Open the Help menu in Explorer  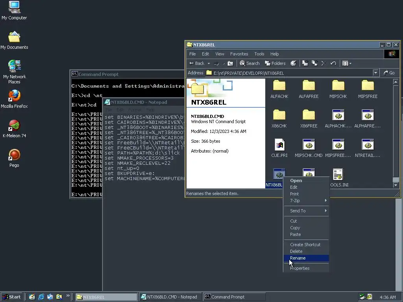click(274, 54)
